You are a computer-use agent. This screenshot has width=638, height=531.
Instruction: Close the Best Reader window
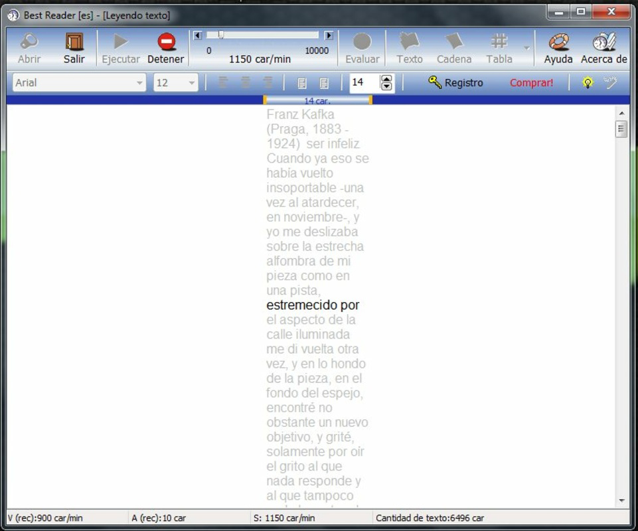click(611, 12)
